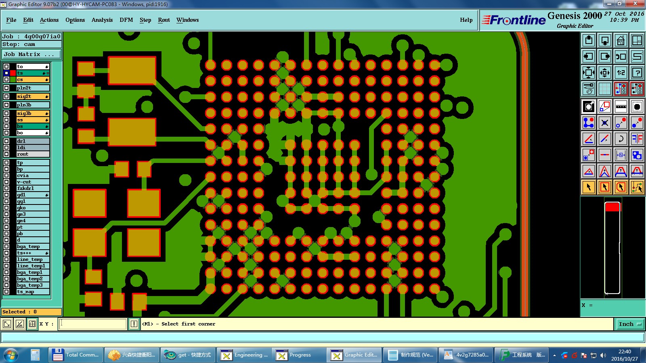Click the delete feature X icon
Screen dimensions: 646x363
tap(605, 123)
